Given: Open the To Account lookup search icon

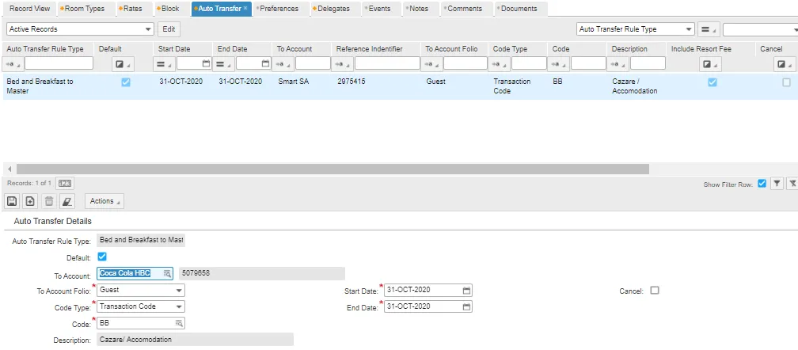Looking at the screenshot, I should point(167,274).
